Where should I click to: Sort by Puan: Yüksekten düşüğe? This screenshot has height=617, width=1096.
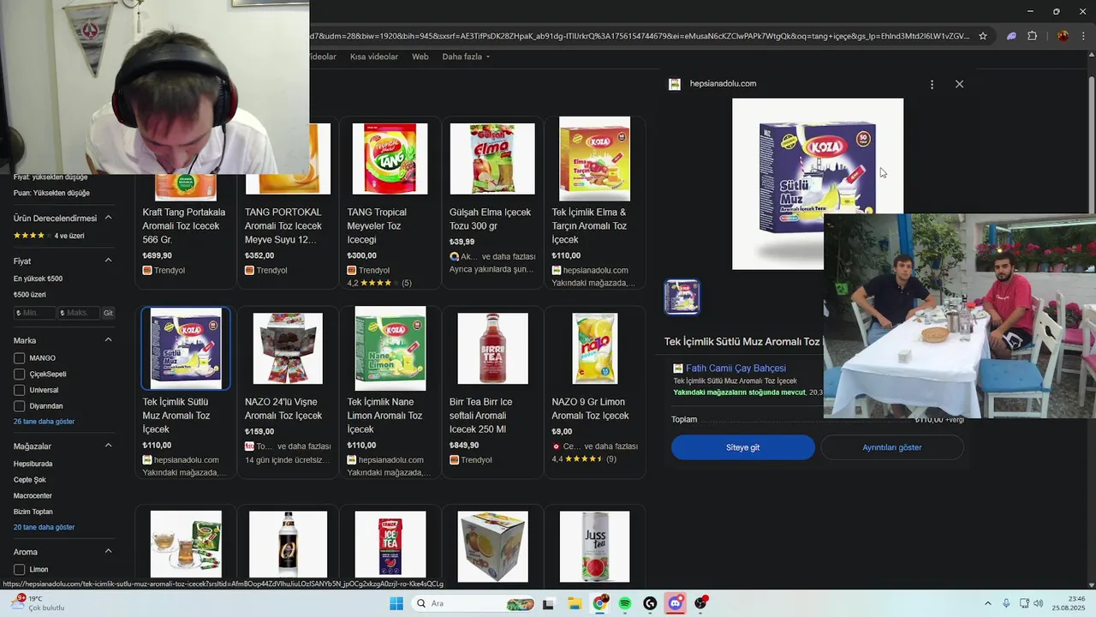51,193
